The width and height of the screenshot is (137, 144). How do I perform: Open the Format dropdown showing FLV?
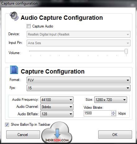coord(78,80)
